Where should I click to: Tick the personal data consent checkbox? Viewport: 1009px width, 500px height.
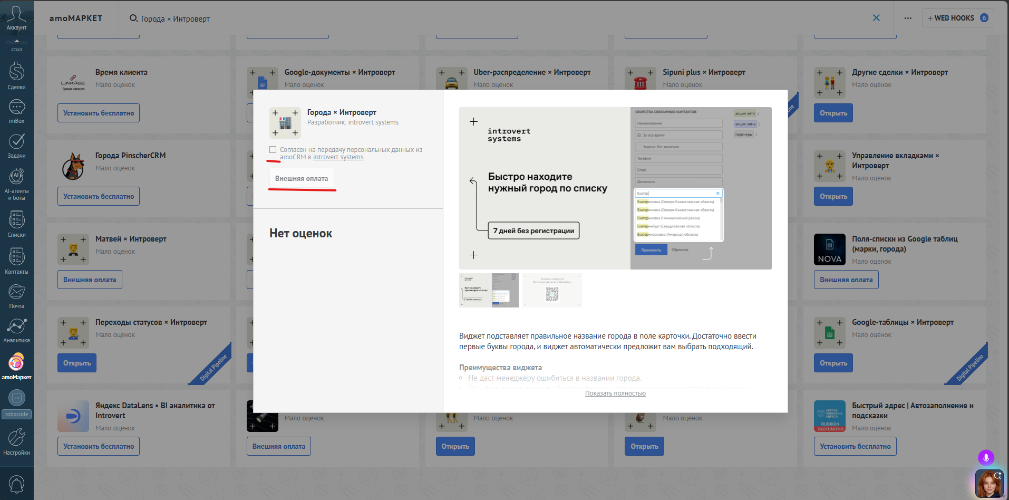pos(273,150)
